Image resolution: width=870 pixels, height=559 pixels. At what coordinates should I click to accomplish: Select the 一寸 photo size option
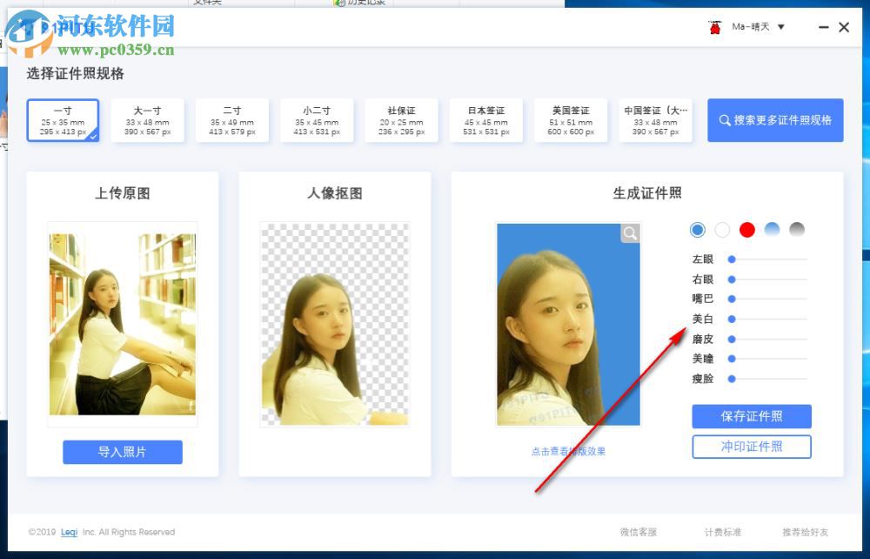(x=63, y=120)
